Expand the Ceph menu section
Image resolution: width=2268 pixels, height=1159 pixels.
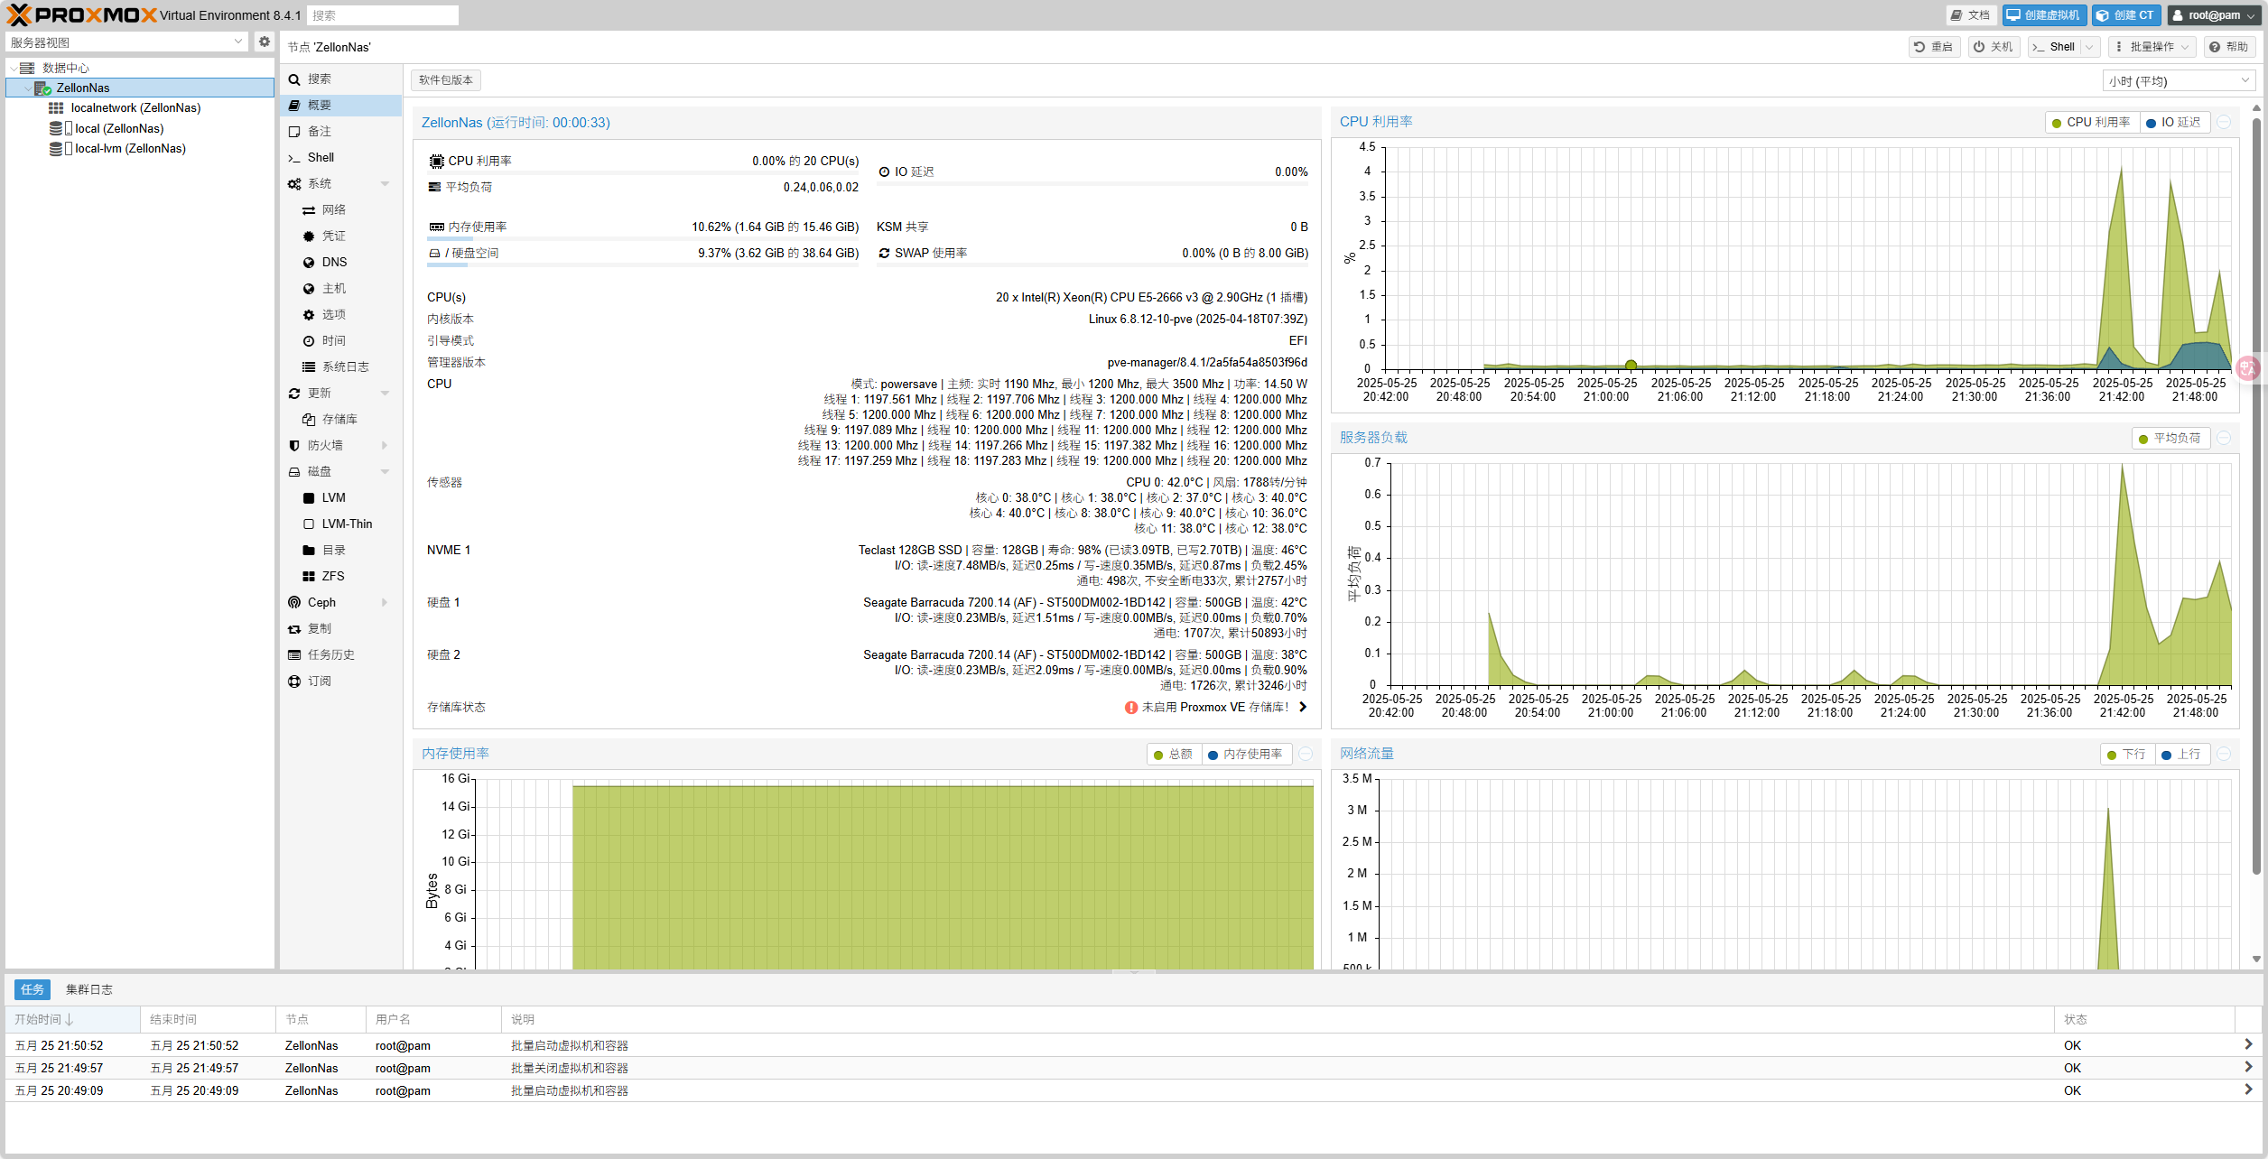coord(386,603)
